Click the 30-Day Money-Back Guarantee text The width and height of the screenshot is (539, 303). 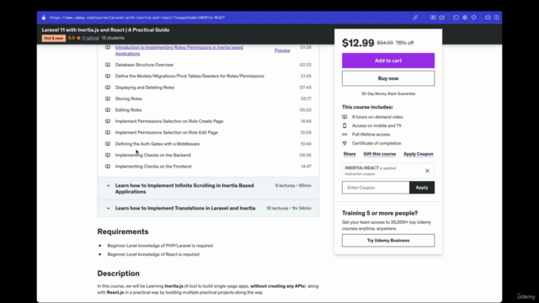tap(388, 93)
